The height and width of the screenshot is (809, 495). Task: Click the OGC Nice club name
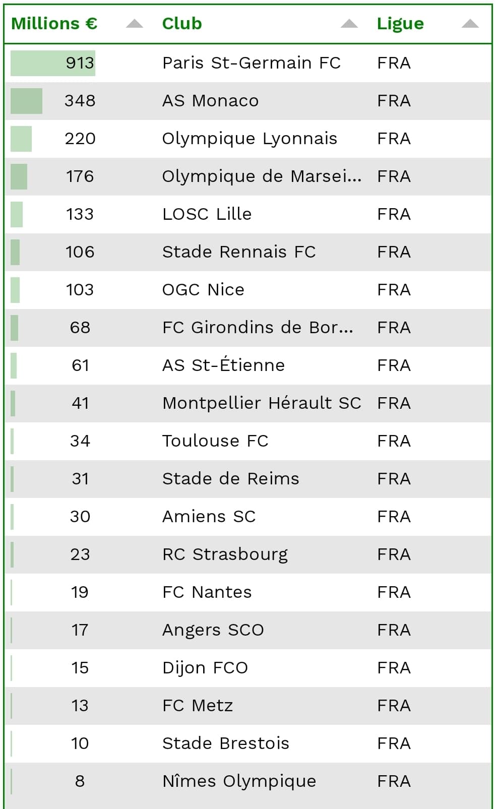(203, 290)
